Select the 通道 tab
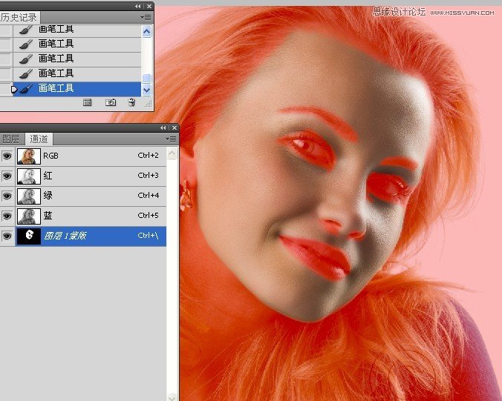Viewport: 502px width, 401px height. coord(39,139)
